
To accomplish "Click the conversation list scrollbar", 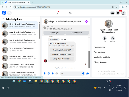I will click(39, 31).
